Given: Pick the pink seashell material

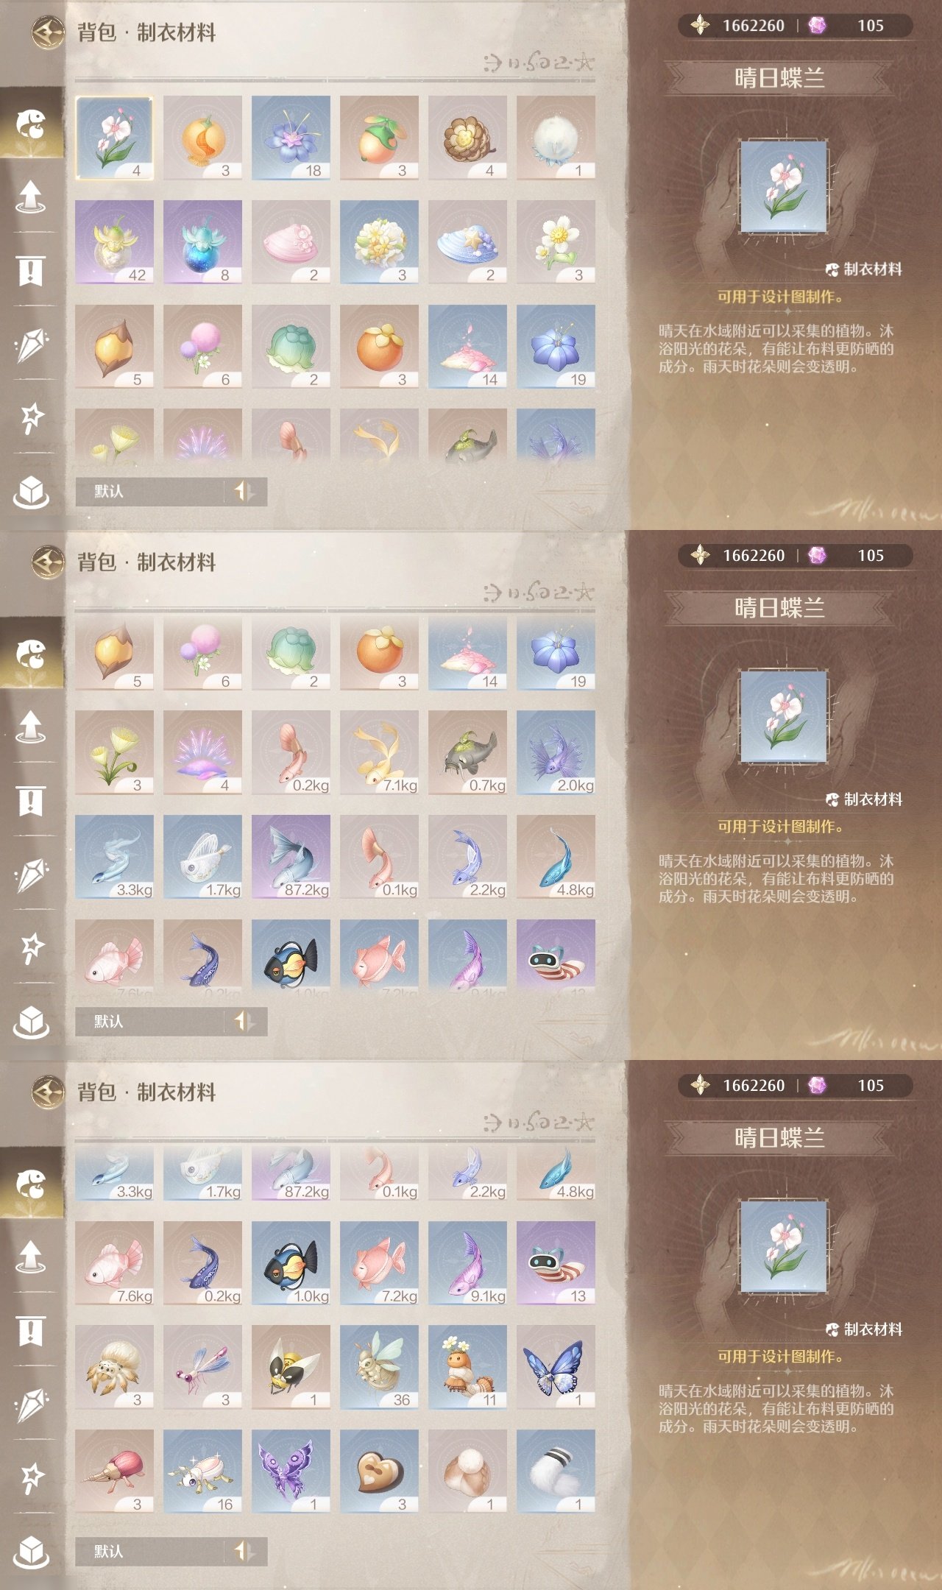Looking at the screenshot, I should pos(291,242).
